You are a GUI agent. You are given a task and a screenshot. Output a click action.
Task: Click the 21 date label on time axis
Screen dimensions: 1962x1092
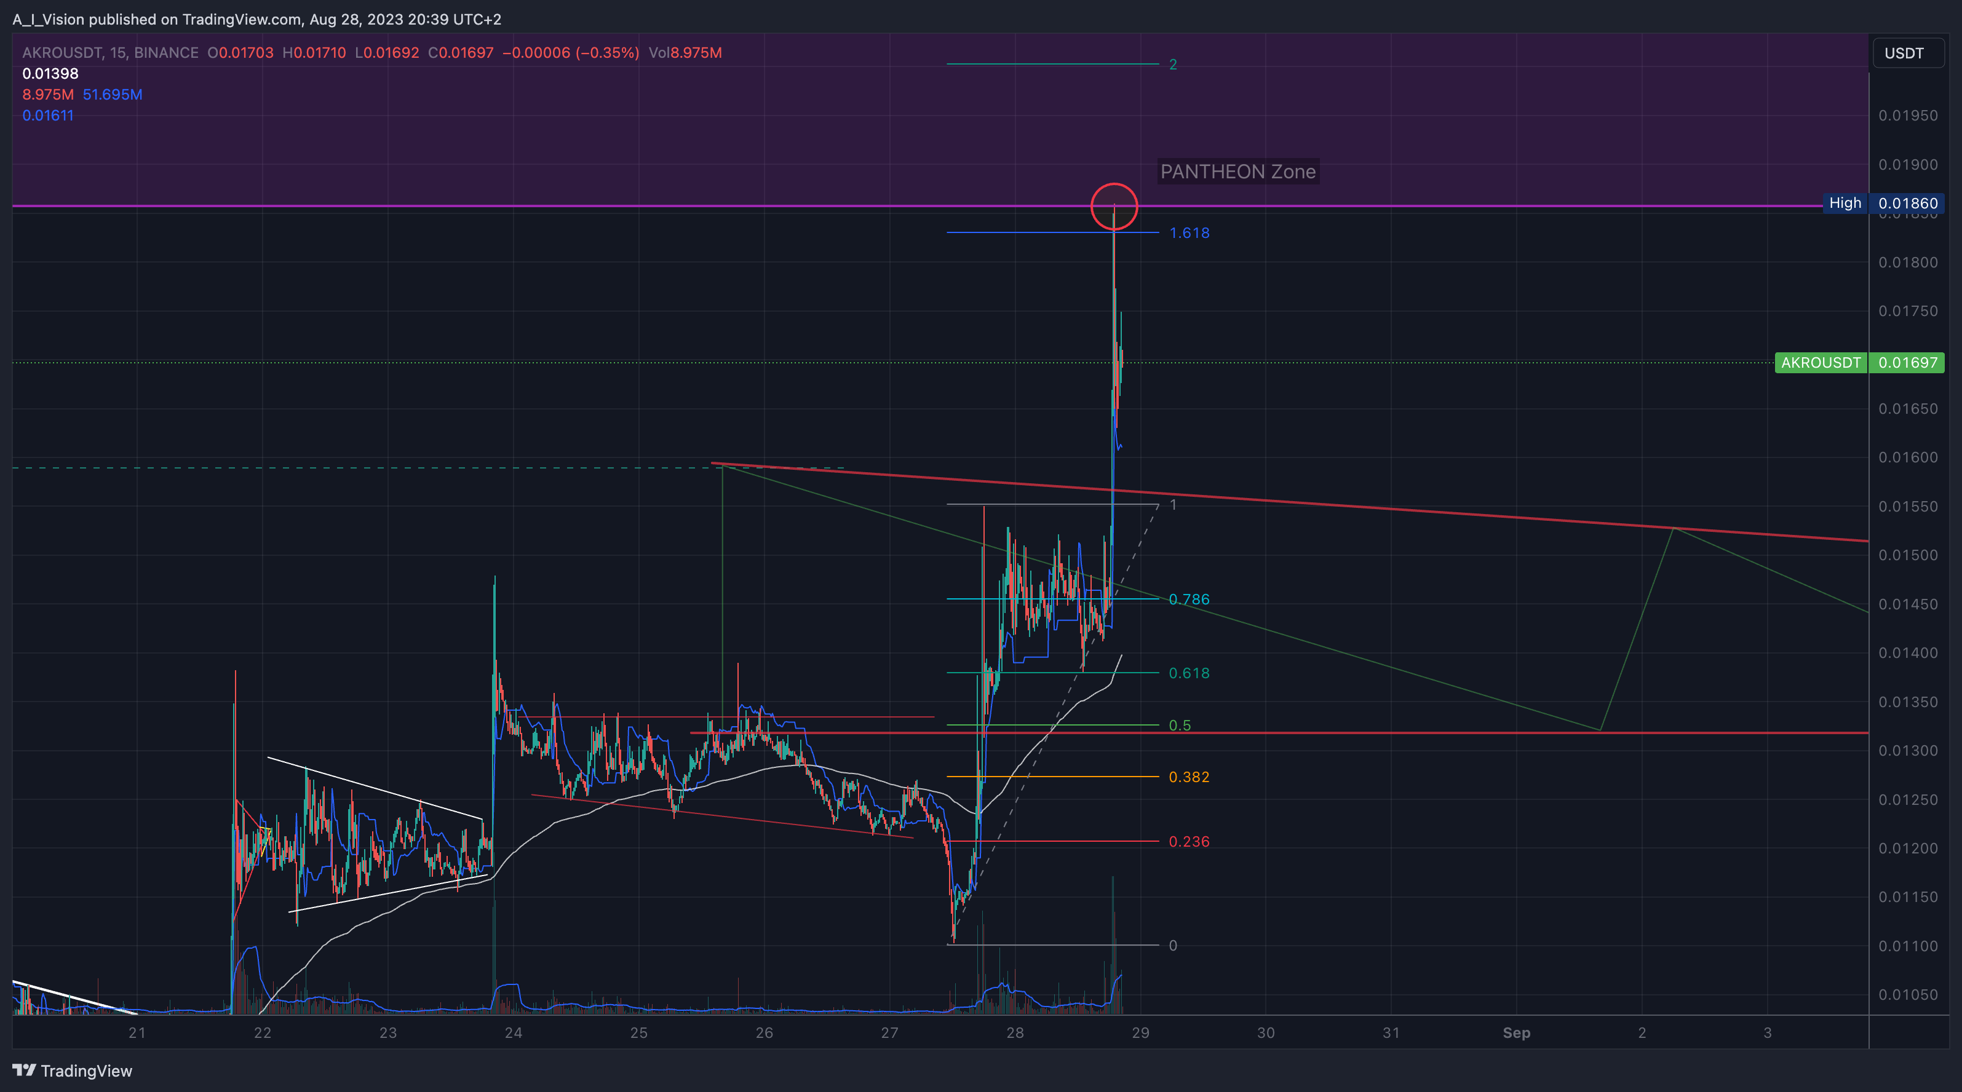[137, 1032]
